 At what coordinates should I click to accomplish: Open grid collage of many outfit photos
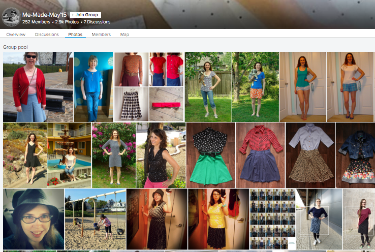tap(273, 219)
